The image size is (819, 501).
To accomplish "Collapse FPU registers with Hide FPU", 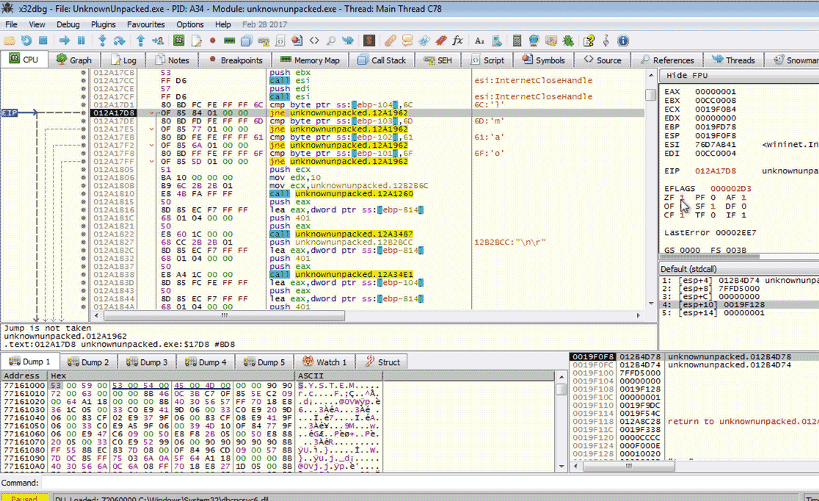I will (688, 76).
